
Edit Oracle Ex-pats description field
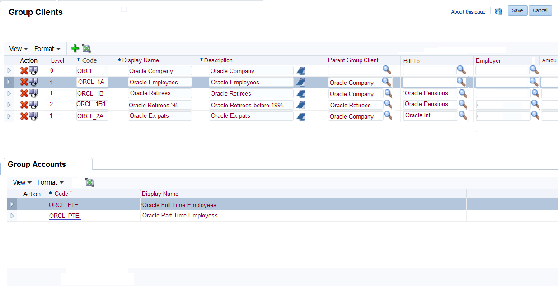(251, 116)
